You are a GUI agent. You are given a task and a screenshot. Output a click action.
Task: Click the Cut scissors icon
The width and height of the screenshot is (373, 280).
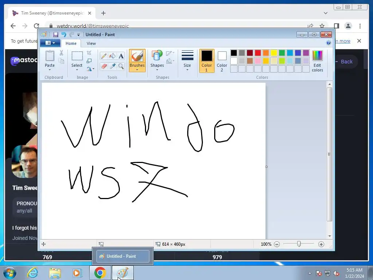(x=61, y=53)
